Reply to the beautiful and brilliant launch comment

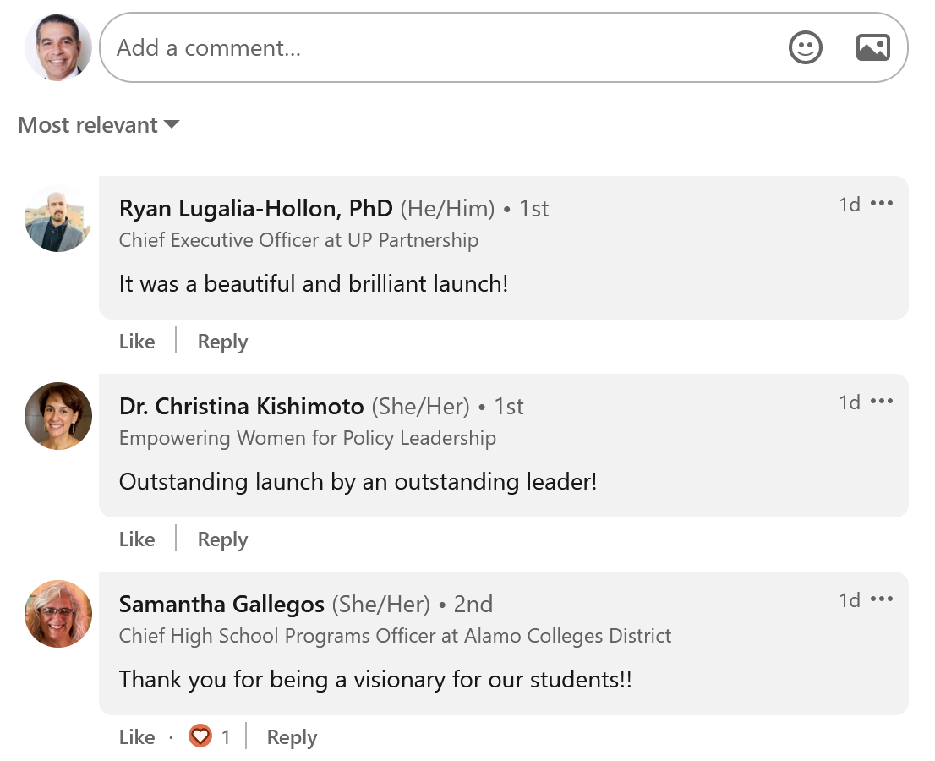[x=222, y=342]
